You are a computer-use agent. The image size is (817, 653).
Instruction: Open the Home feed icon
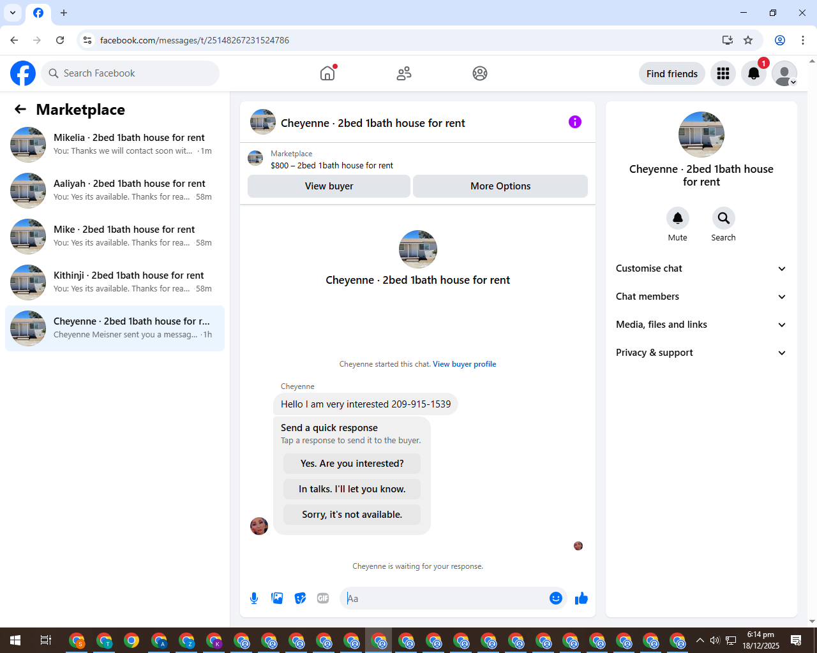(327, 73)
